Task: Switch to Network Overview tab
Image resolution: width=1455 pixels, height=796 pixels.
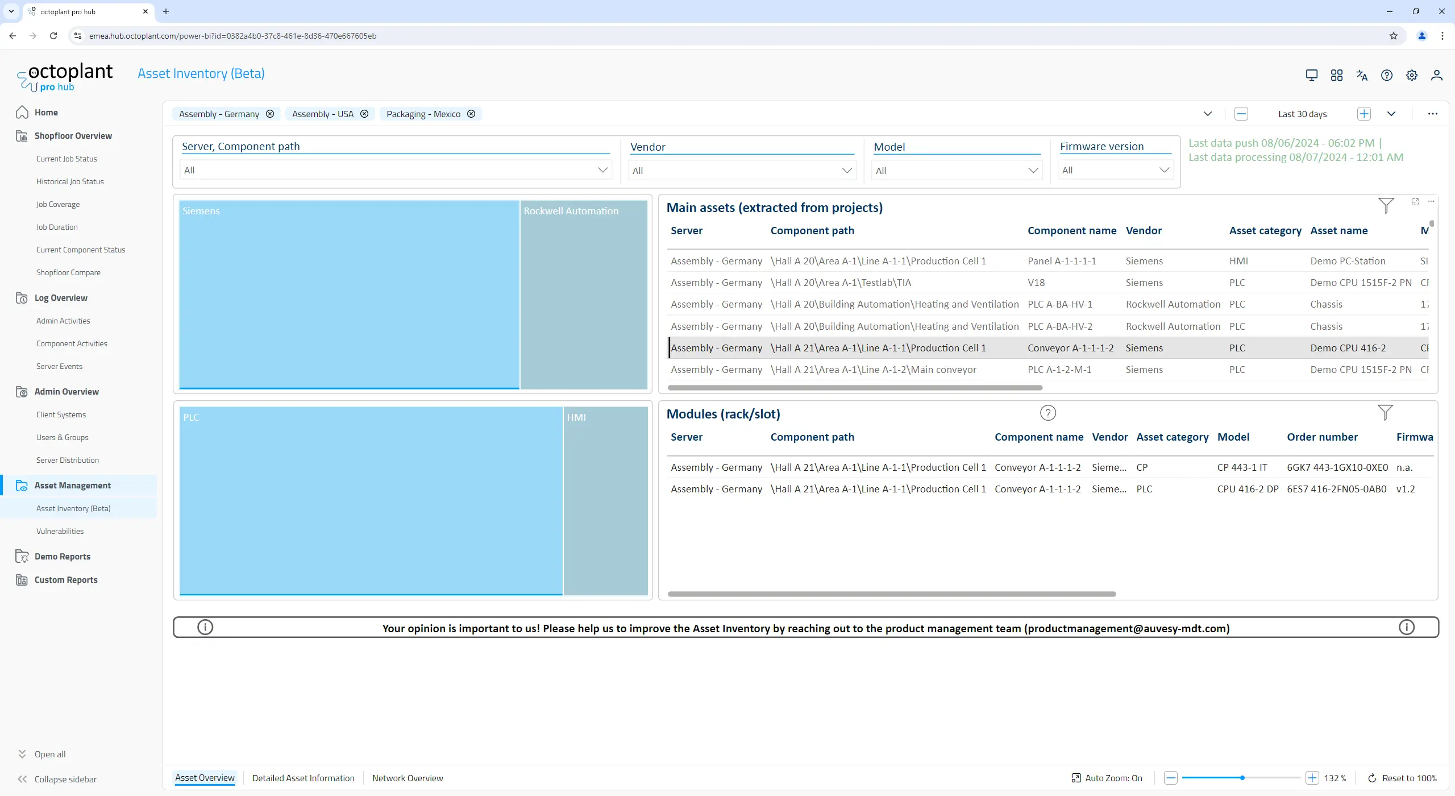Action: (x=406, y=777)
